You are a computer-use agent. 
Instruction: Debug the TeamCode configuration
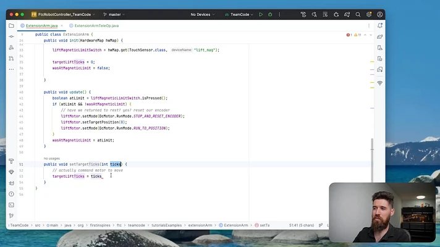pyautogui.click(x=270, y=15)
